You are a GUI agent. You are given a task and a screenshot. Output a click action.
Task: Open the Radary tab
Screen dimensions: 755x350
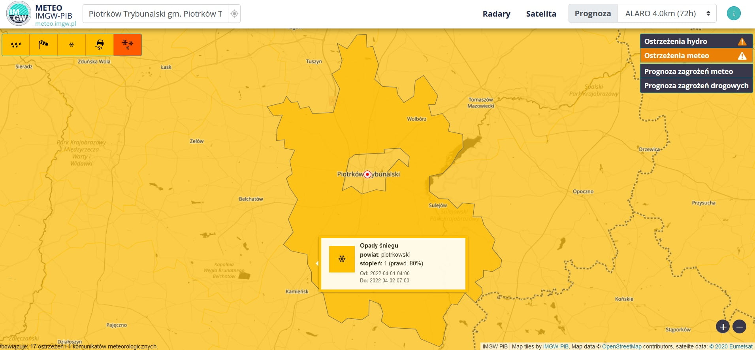496,14
